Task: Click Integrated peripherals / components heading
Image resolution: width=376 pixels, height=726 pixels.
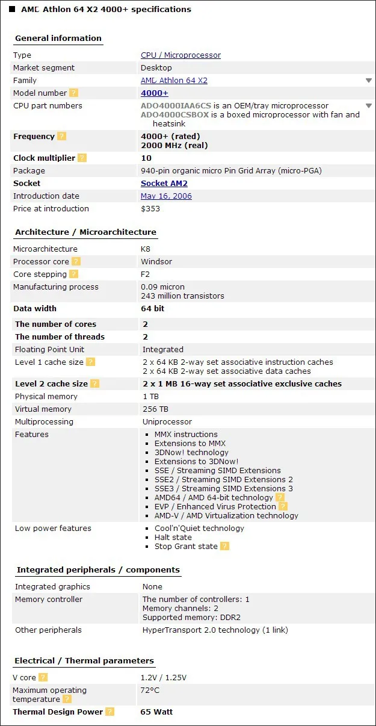Action: pyautogui.click(x=98, y=569)
